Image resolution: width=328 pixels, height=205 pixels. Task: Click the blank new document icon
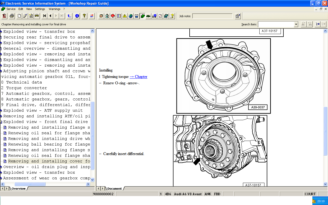[x=19, y=16]
